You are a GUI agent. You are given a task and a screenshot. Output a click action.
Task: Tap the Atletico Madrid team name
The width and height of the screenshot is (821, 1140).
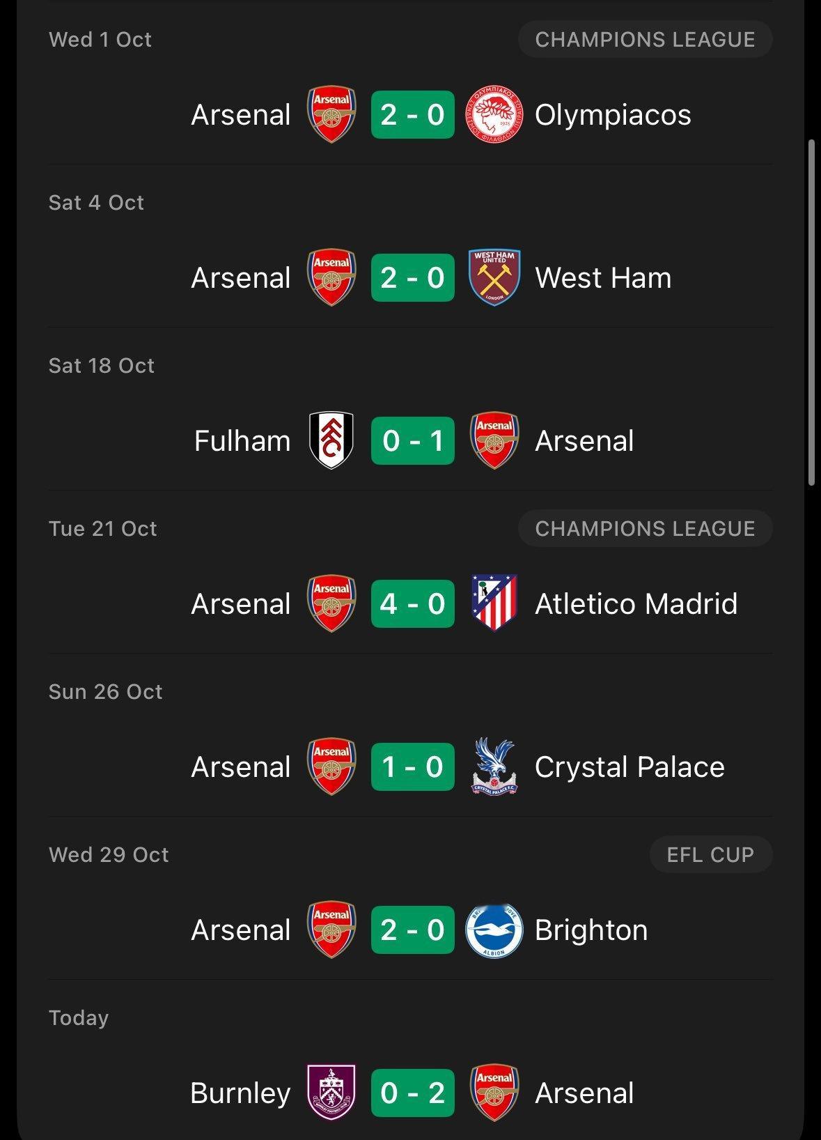pyautogui.click(x=636, y=603)
